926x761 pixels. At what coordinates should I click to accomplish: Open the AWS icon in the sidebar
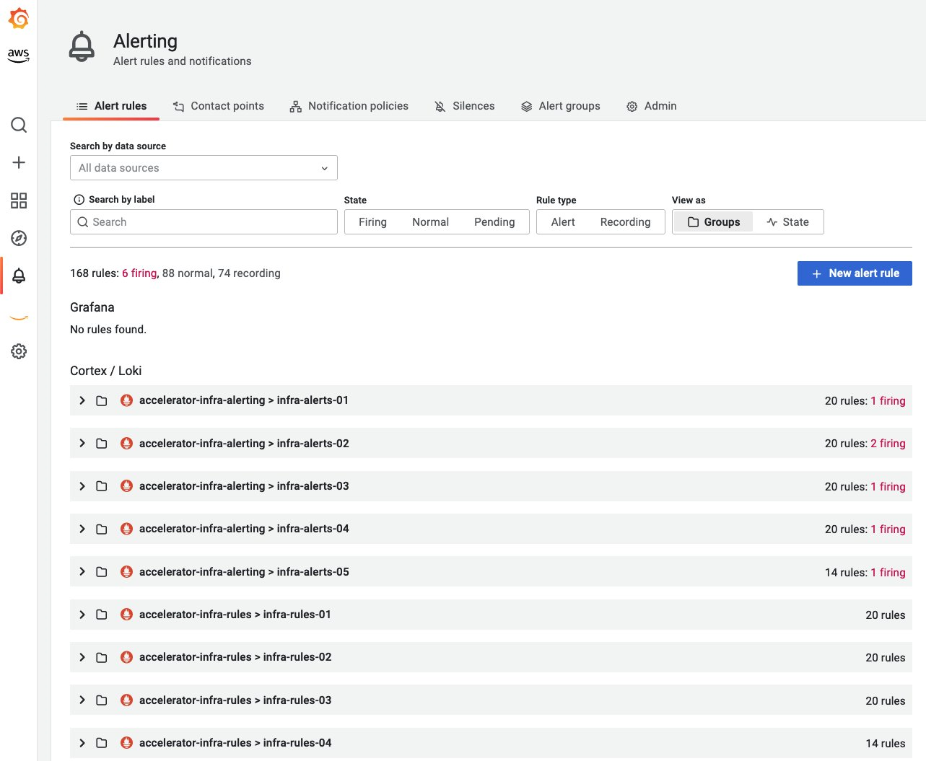point(18,55)
